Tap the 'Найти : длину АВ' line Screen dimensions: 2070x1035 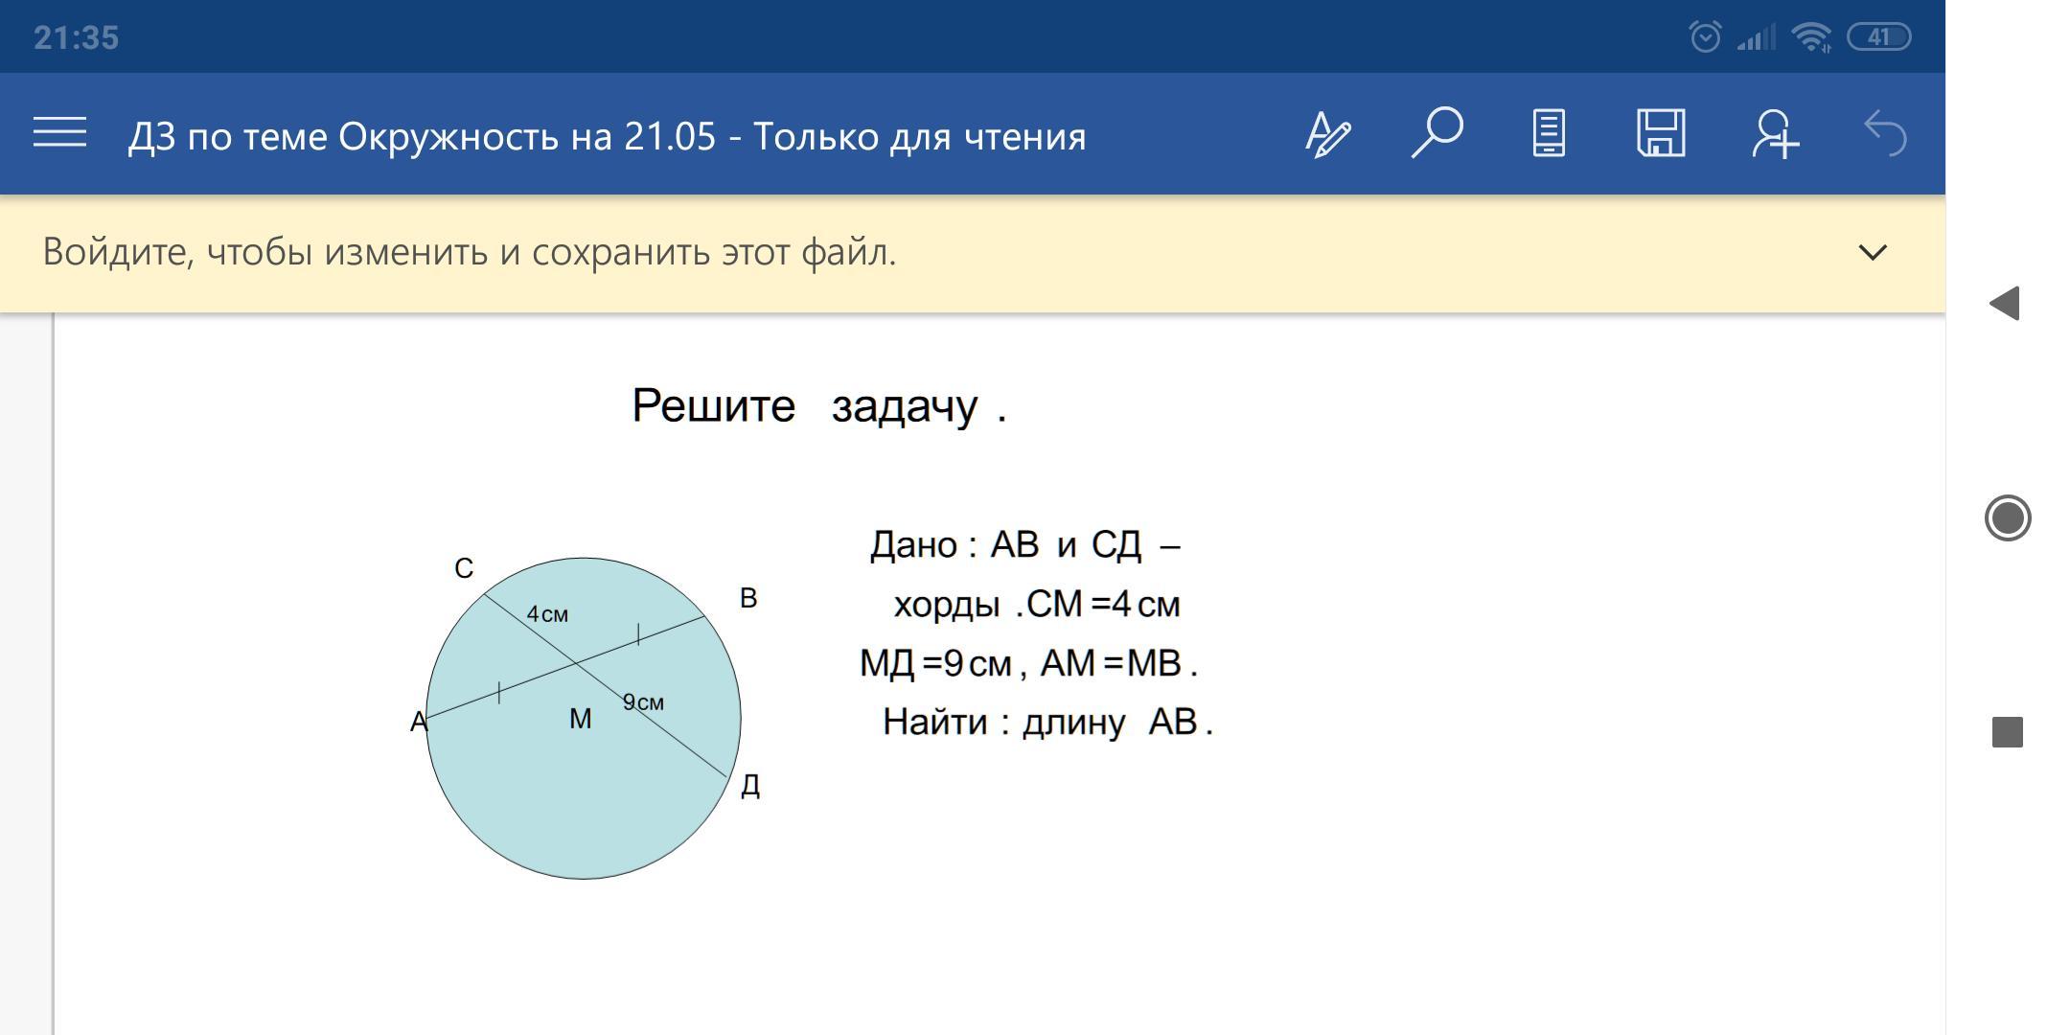point(1046,722)
